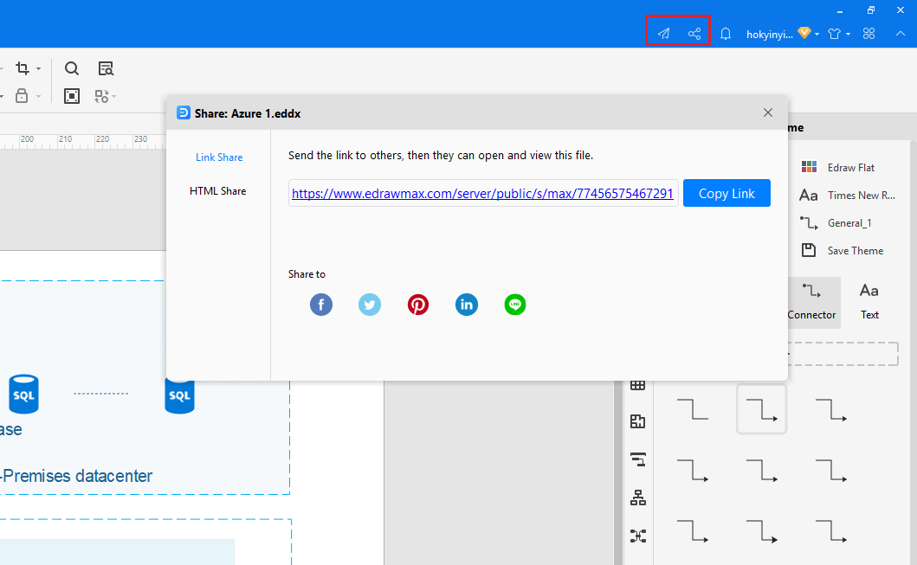Close the Share: Azure 1.eddx dialog

[x=768, y=112]
